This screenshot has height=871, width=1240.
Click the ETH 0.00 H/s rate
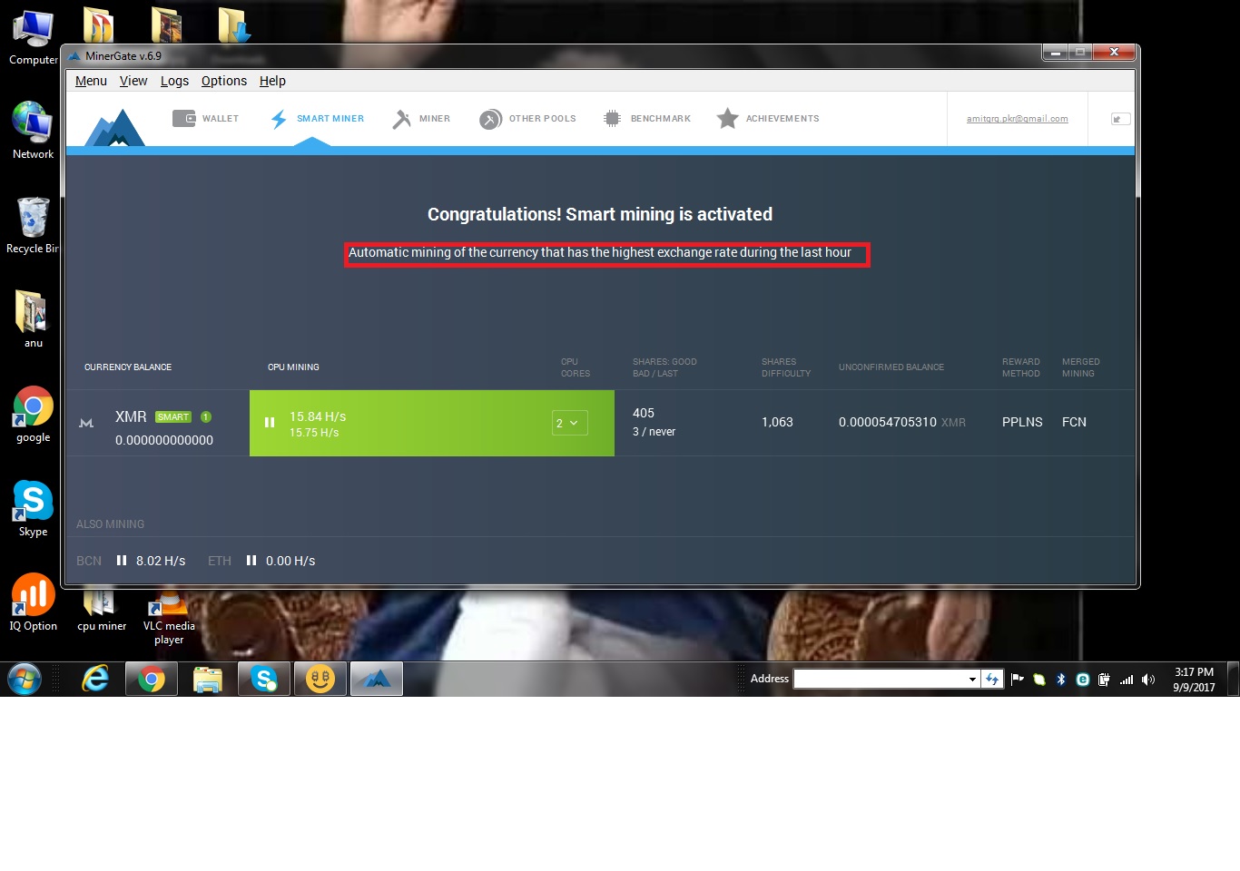click(x=290, y=561)
